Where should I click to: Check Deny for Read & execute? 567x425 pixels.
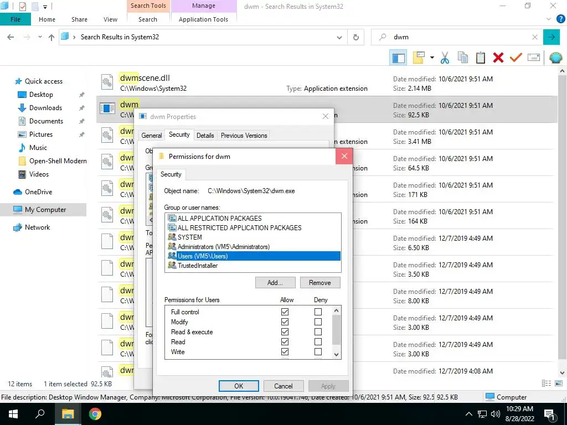tap(318, 332)
